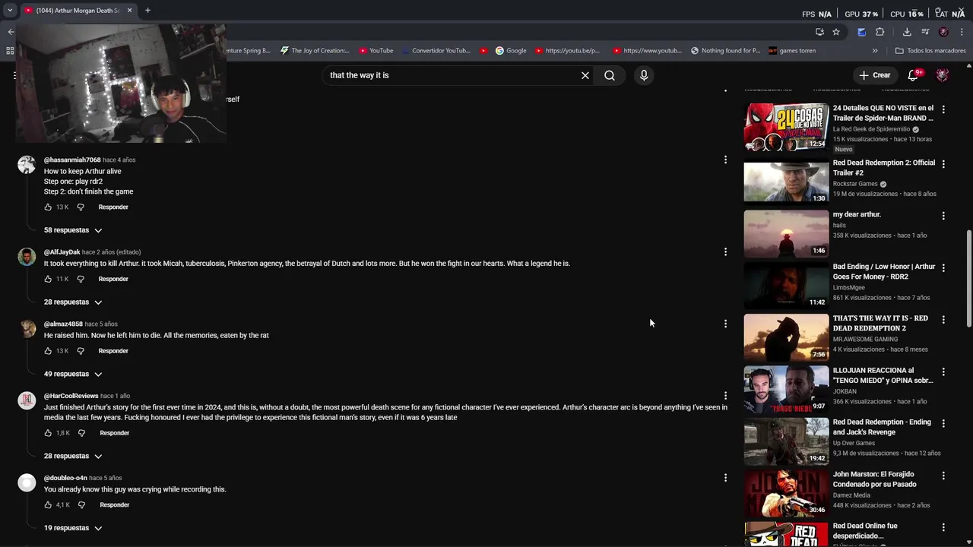Expand 58 respuestas replies

(x=73, y=230)
